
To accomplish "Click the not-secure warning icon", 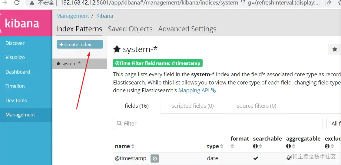I will tap(32, 3).
